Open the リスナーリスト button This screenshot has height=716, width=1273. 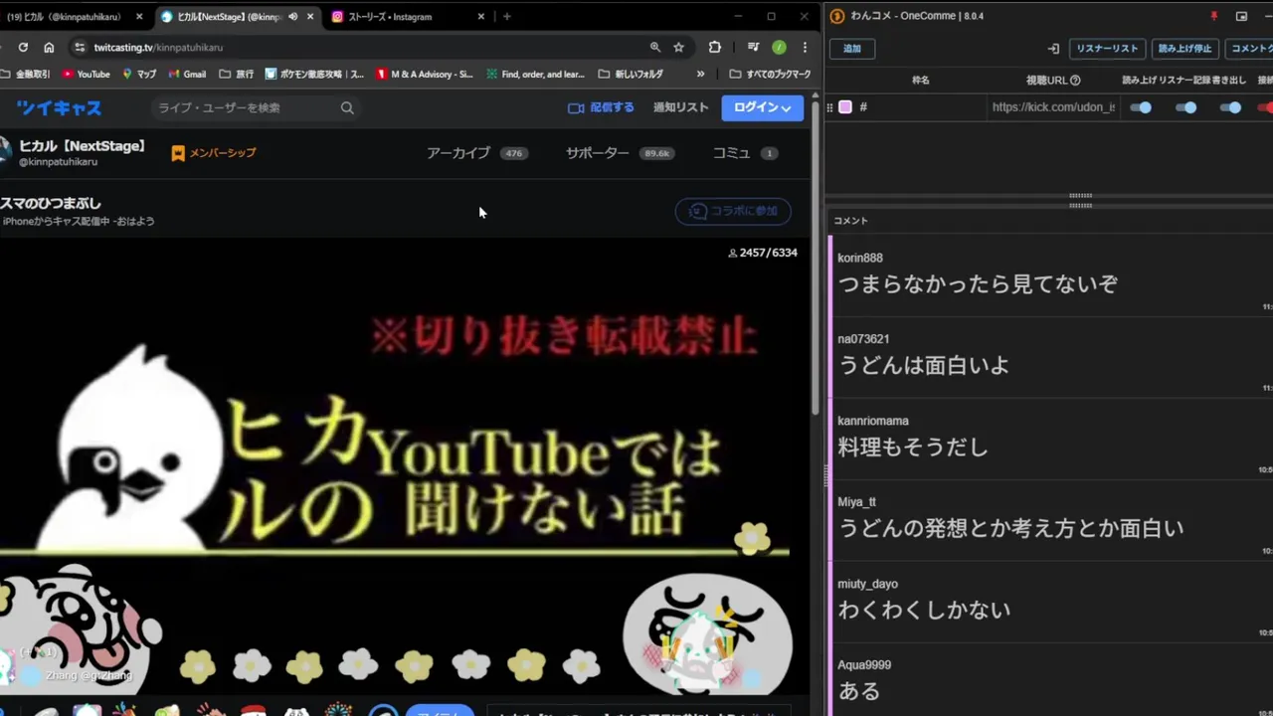[1107, 48]
